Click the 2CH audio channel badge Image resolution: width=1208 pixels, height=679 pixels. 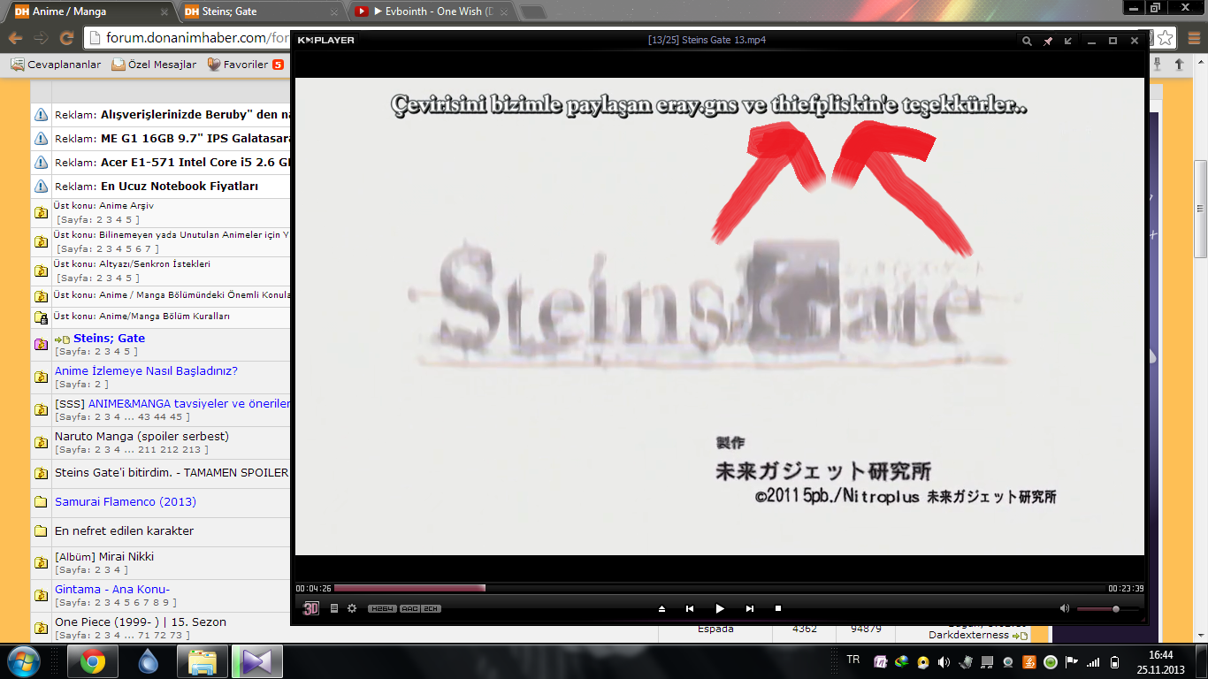[x=431, y=608]
